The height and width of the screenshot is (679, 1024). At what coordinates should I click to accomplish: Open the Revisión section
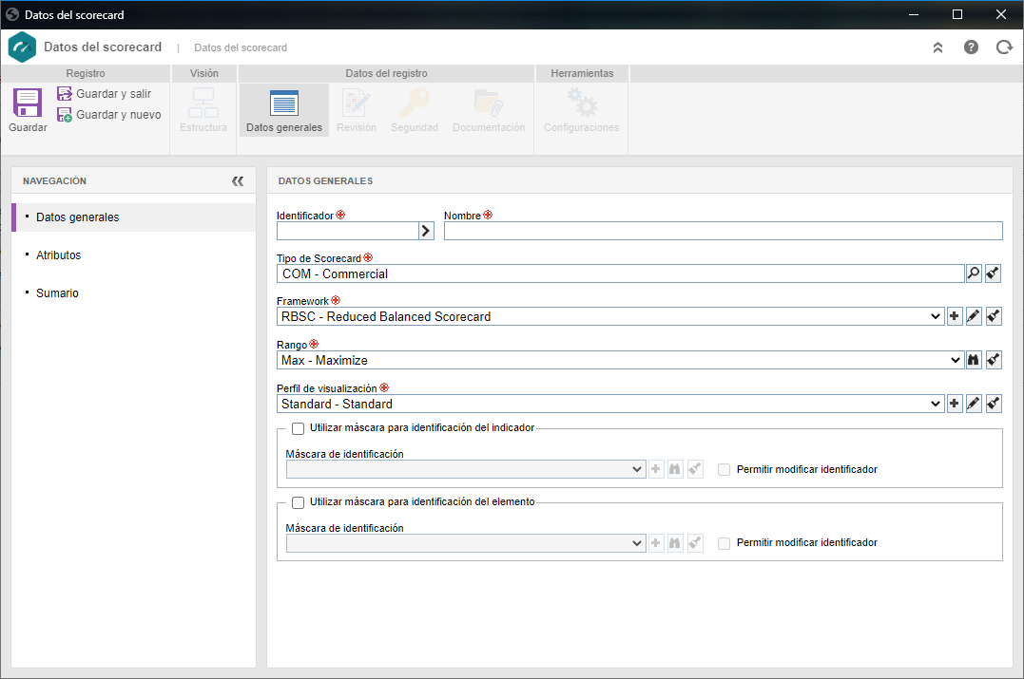coord(357,109)
